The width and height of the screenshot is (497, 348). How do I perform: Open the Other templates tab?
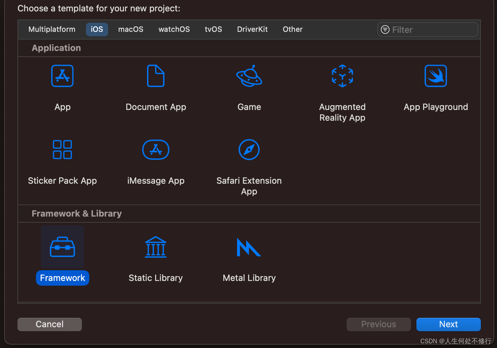tap(292, 29)
